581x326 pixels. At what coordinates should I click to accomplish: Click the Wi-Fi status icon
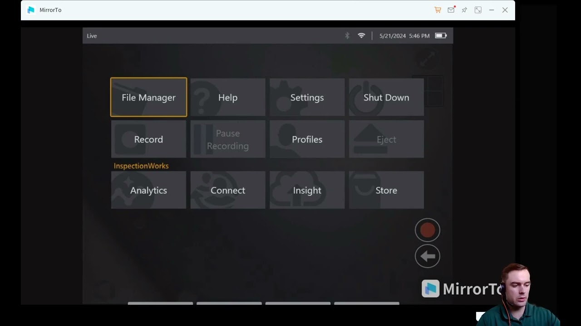click(x=361, y=36)
